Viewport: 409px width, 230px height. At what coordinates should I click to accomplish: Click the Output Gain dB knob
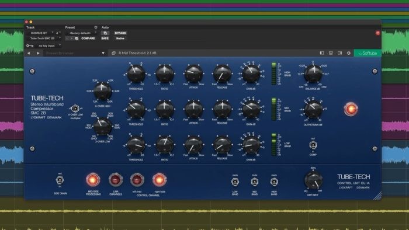[x=313, y=109]
